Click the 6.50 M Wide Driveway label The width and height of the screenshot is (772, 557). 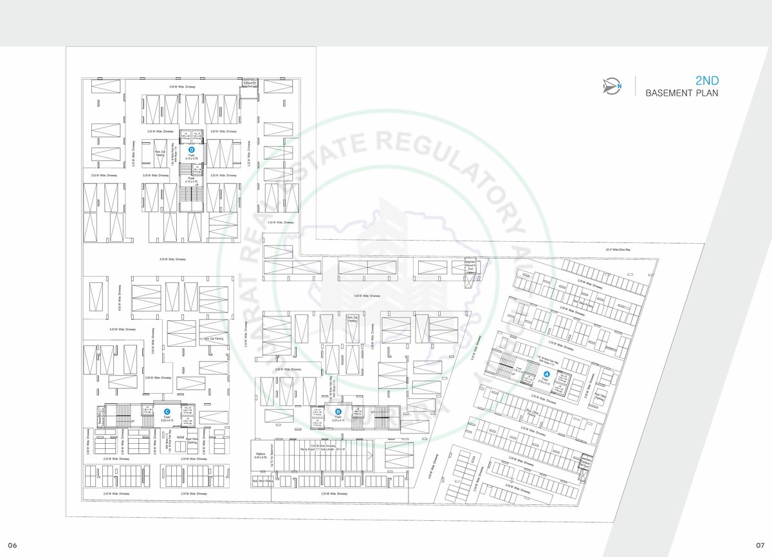pyautogui.click(x=172, y=259)
